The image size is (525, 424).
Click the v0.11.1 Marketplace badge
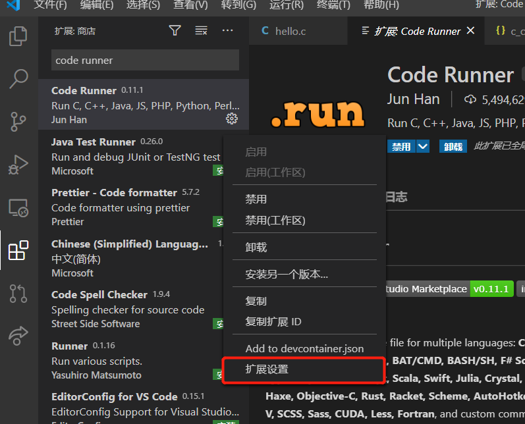tap(491, 289)
